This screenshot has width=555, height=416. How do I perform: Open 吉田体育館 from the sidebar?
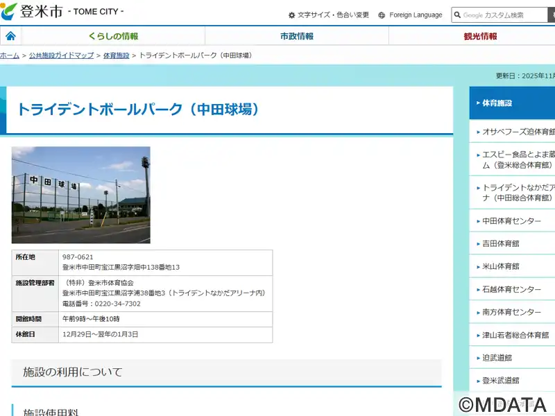tap(500, 243)
